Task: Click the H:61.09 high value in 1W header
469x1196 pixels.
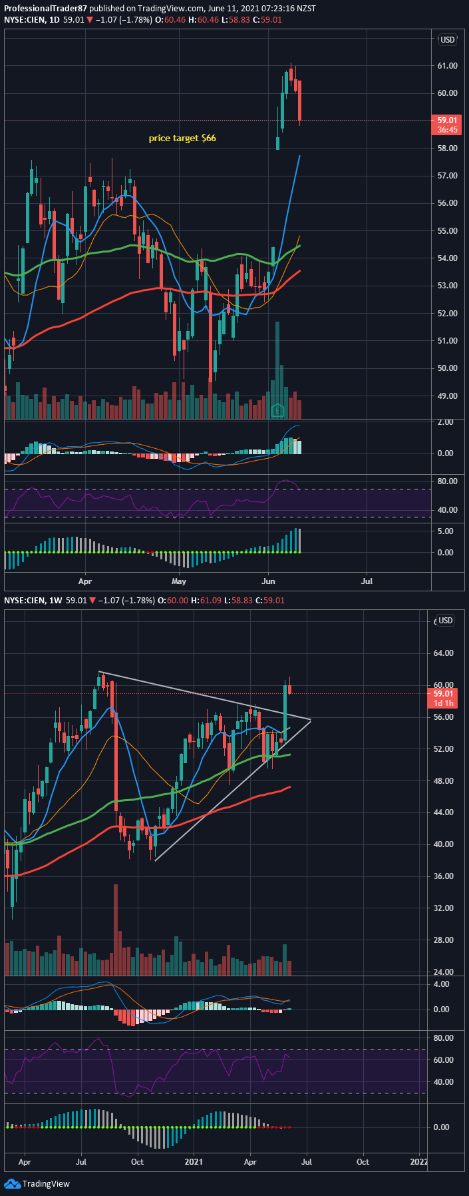Action: [205, 601]
